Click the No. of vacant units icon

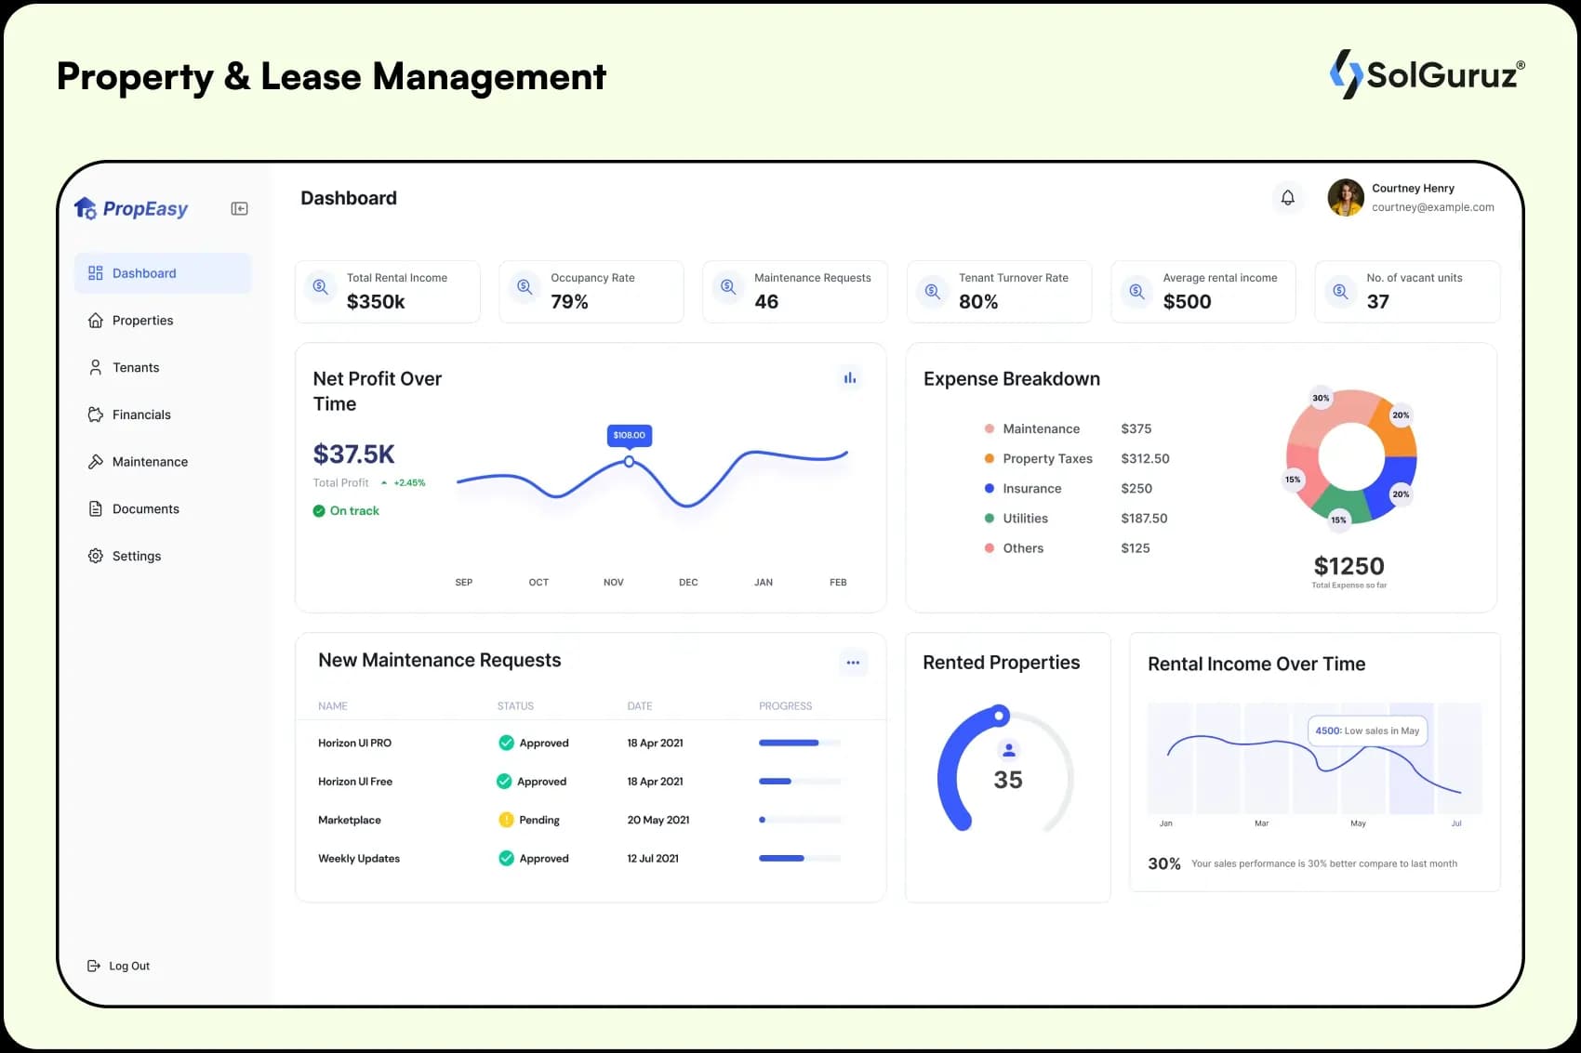[1340, 292]
